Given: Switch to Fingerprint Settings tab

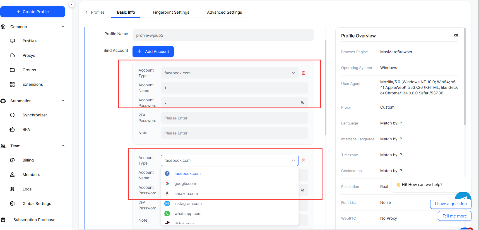Looking at the screenshot, I should 171,12.
